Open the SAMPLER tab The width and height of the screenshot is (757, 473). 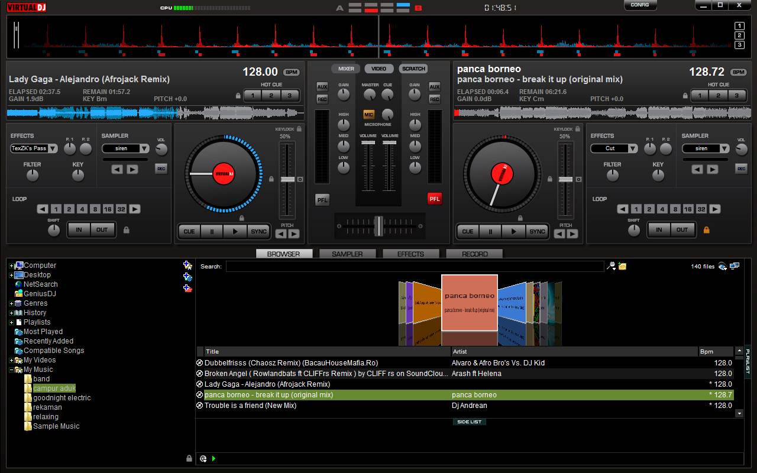coord(347,254)
